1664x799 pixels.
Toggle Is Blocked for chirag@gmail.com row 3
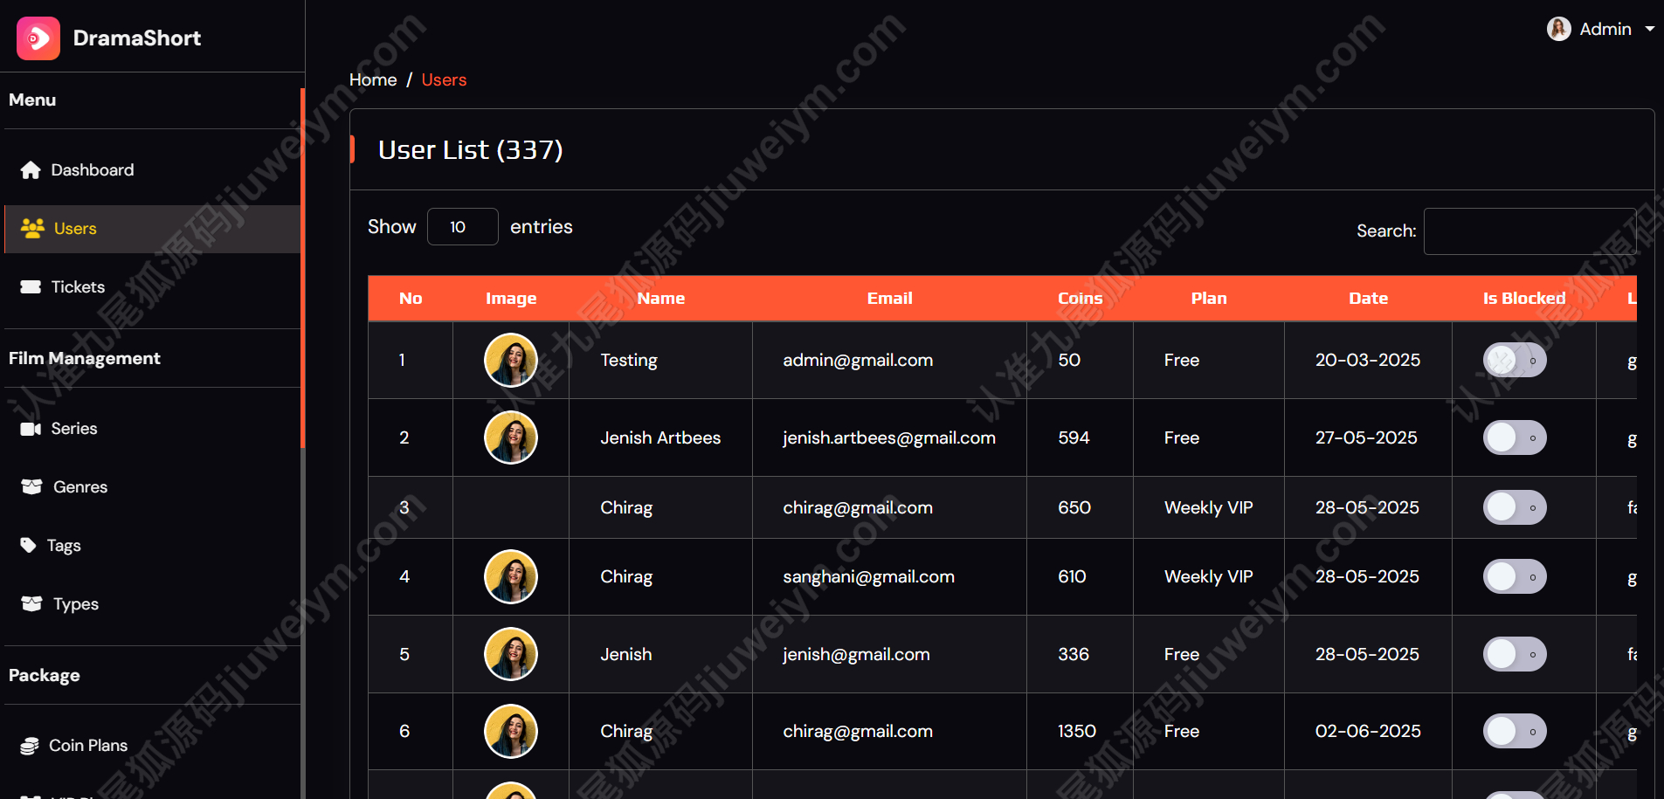(1515, 507)
